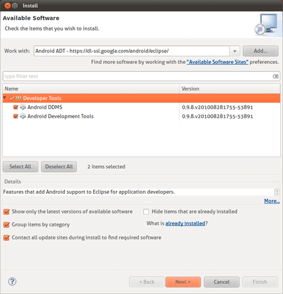Click the Android DDMS plugin icon
The width and height of the screenshot is (283, 294).
click(x=23, y=107)
